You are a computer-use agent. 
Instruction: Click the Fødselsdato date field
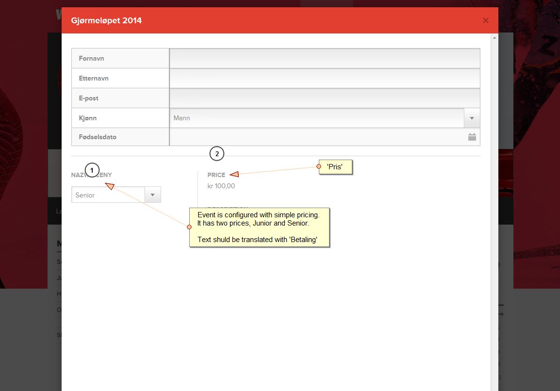[325, 137]
